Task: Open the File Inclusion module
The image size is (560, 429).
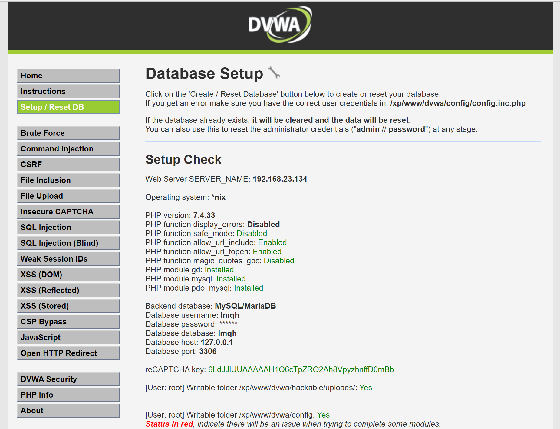Action: pyautogui.click(x=68, y=180)
